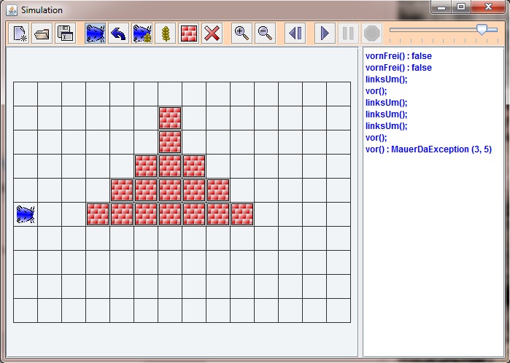Open a territory with the folder icon

(x=42, y=33)
